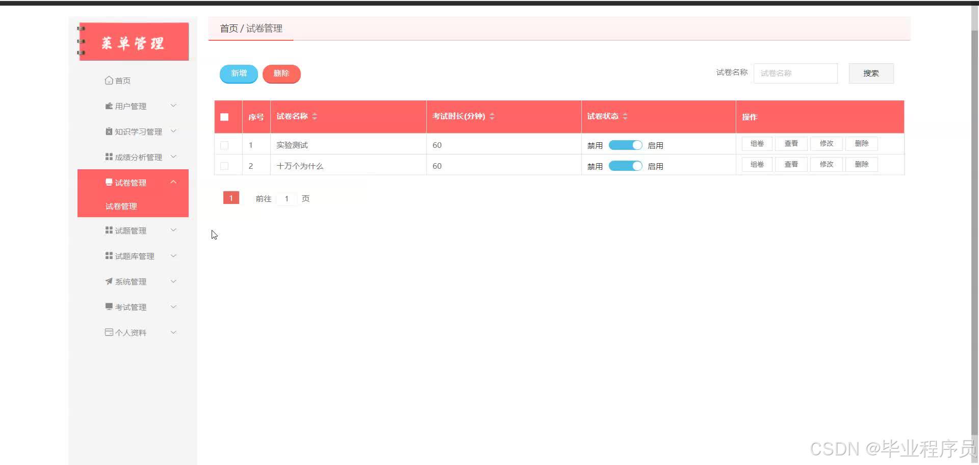Viewport: 979px width, 465px height.
Task: Check the select-all header checkbox
Action: click(224, 117)
